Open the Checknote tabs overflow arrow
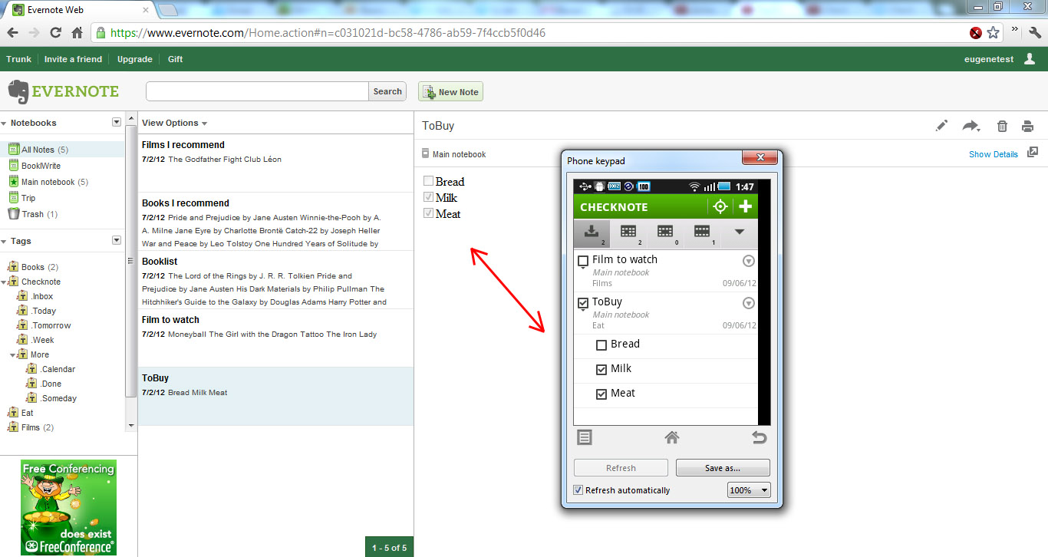The height and width of the screenshot is (557, 1048). (x=740, y=232)
